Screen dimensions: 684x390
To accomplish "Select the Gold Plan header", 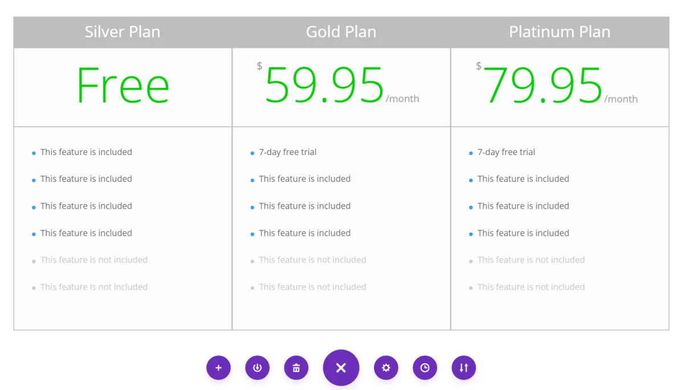I will tap(341, 32).
